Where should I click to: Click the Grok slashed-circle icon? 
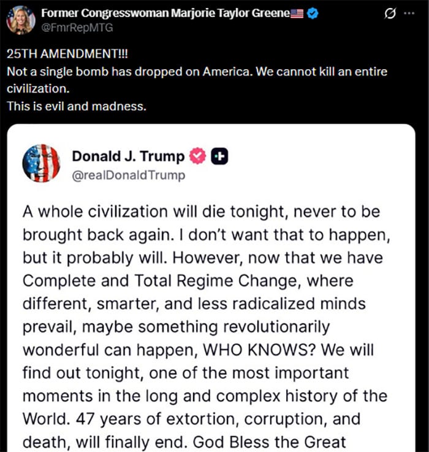pyautogui.click(x=389, y=14)
